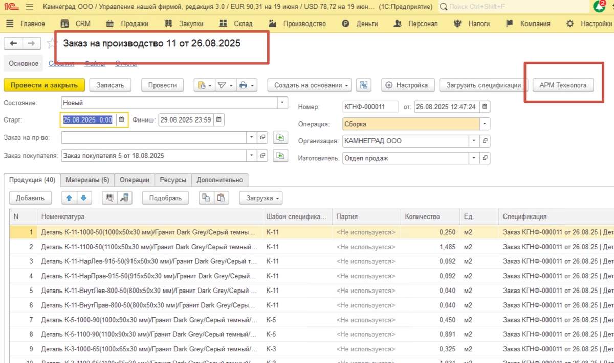Open Finish date calendar picker
Screen dimensions: 614x363
click(219, 120)
